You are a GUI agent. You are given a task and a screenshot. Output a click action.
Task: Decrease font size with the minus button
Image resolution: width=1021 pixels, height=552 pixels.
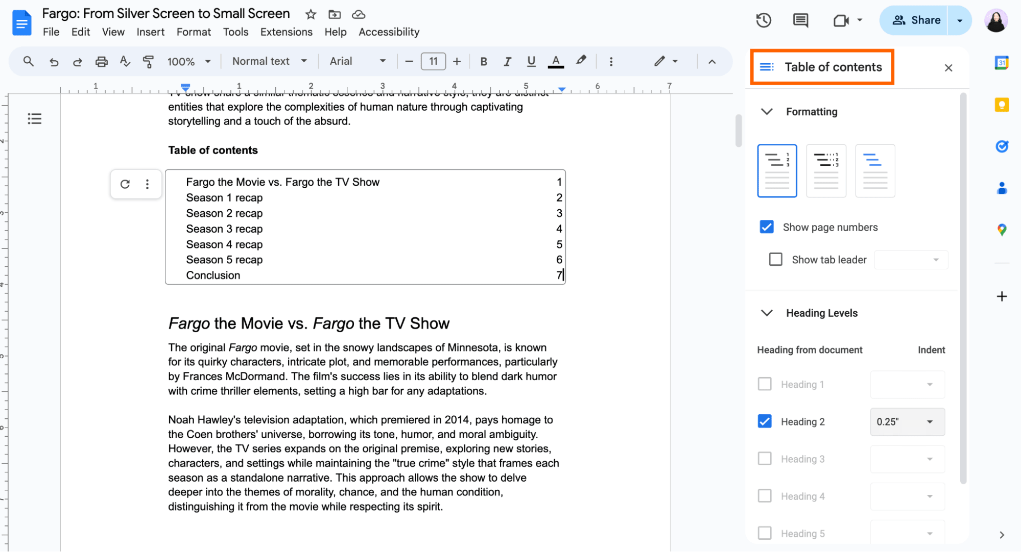click(x=409, y=62)
